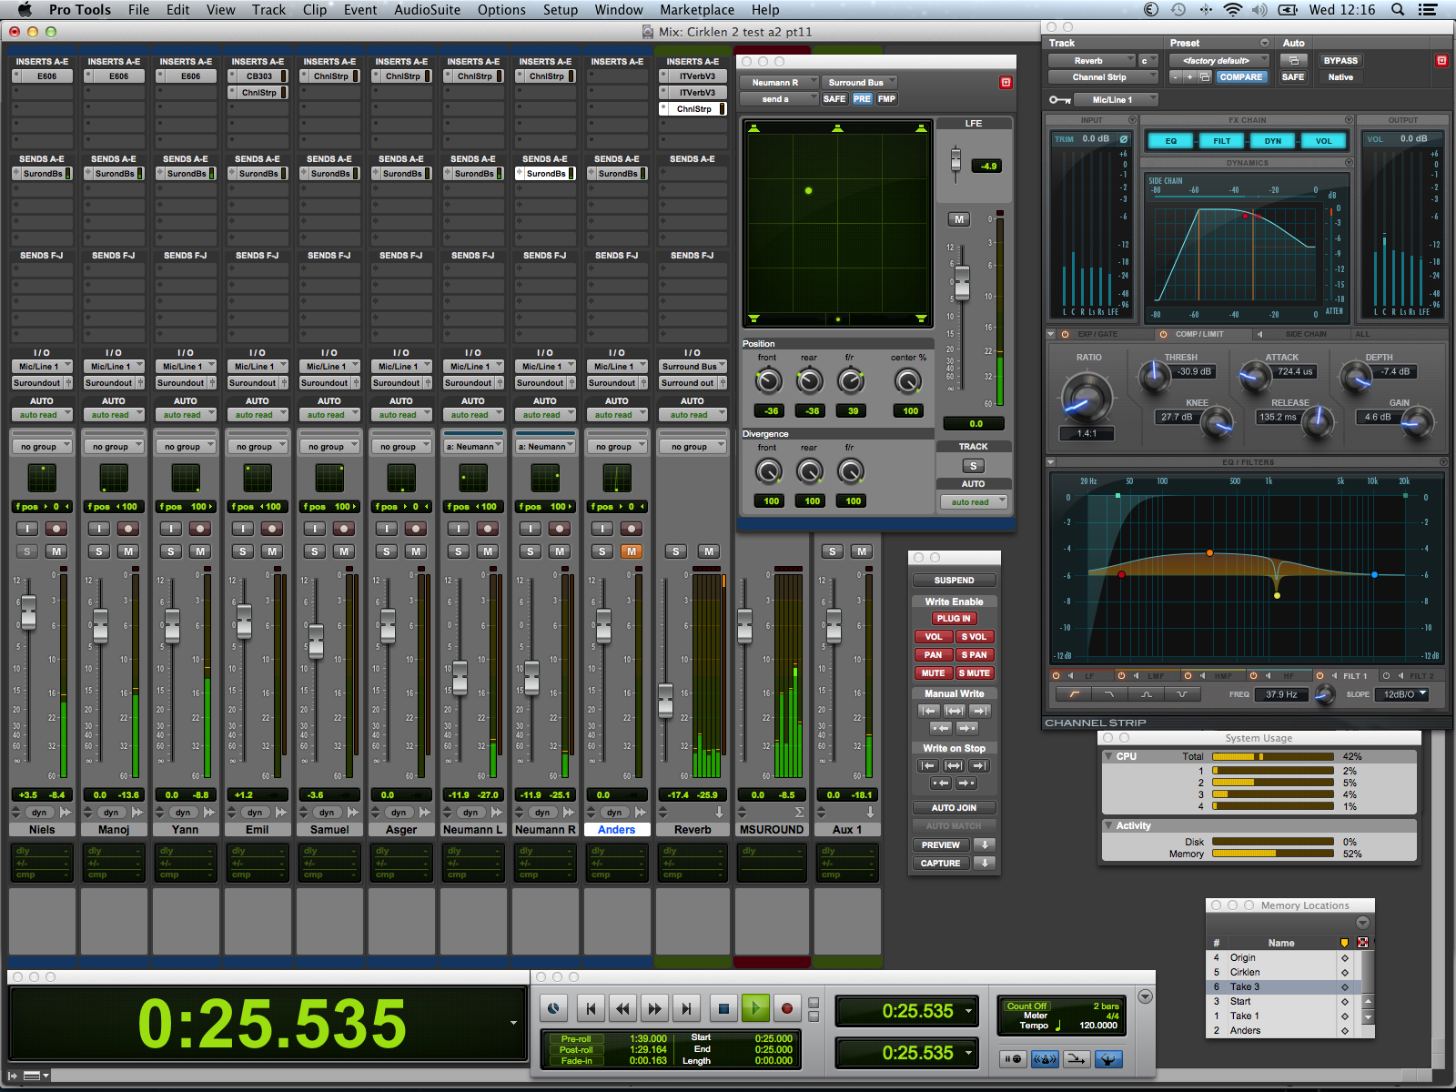The height and width of the screenshot is (1092, 1456).
Task: Enable BYPASS on the Channel Strip plugin
Action: (1340, 60)
